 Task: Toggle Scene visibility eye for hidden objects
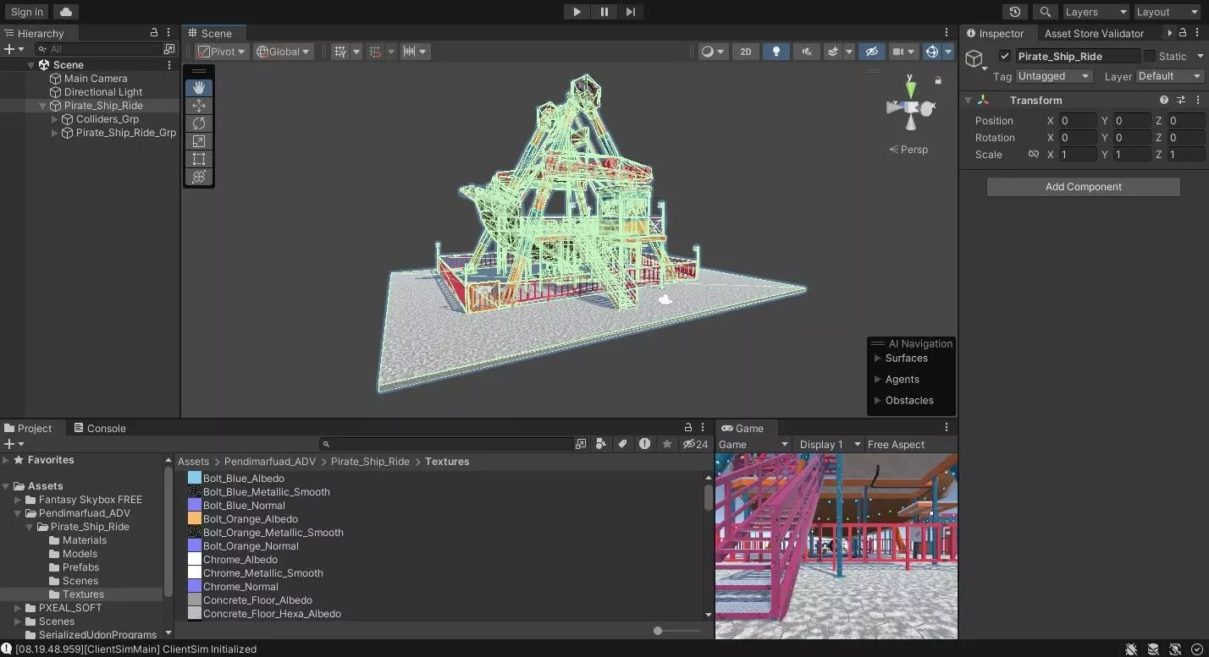(871, 52)
